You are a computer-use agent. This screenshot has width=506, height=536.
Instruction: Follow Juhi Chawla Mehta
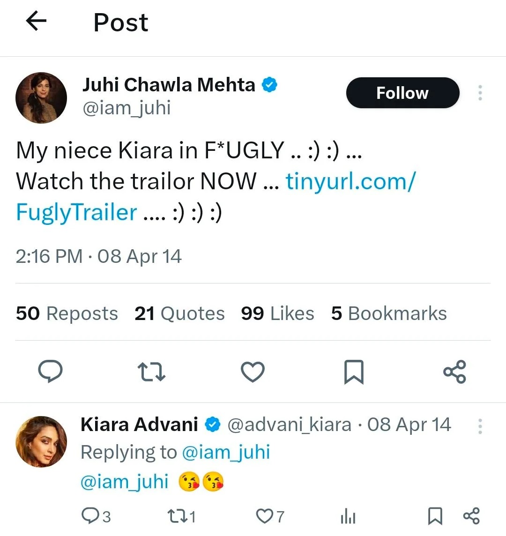coord(402,93)
